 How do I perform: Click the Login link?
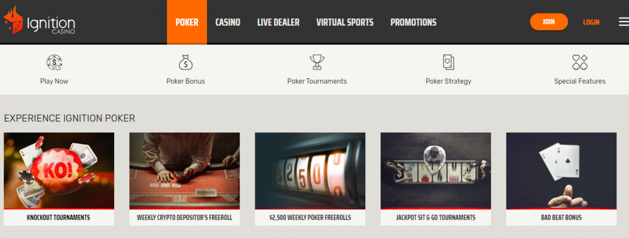(x=591, y=22)
